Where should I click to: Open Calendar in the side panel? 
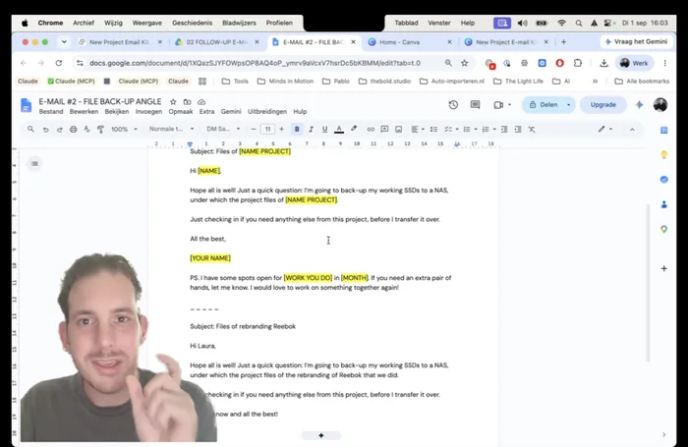click(663, 131)
